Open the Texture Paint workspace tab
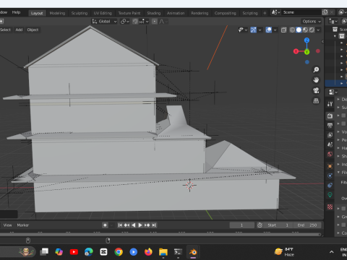 pyautogui.click(x=129, y=13)
